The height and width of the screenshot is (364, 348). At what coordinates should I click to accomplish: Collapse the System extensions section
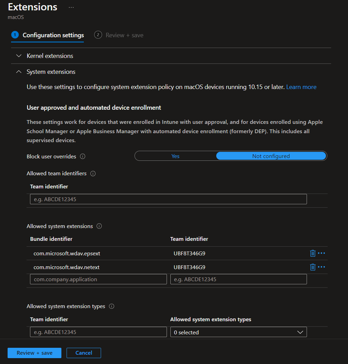[51, 72]
